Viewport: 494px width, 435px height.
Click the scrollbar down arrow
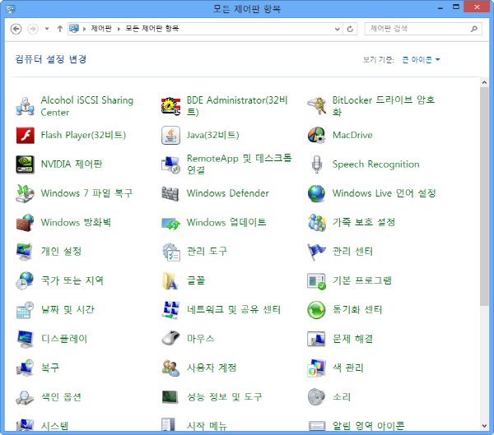484,426
